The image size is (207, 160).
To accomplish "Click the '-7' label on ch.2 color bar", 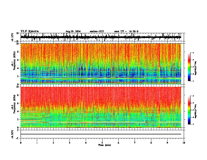I will (x=193, y=124).
